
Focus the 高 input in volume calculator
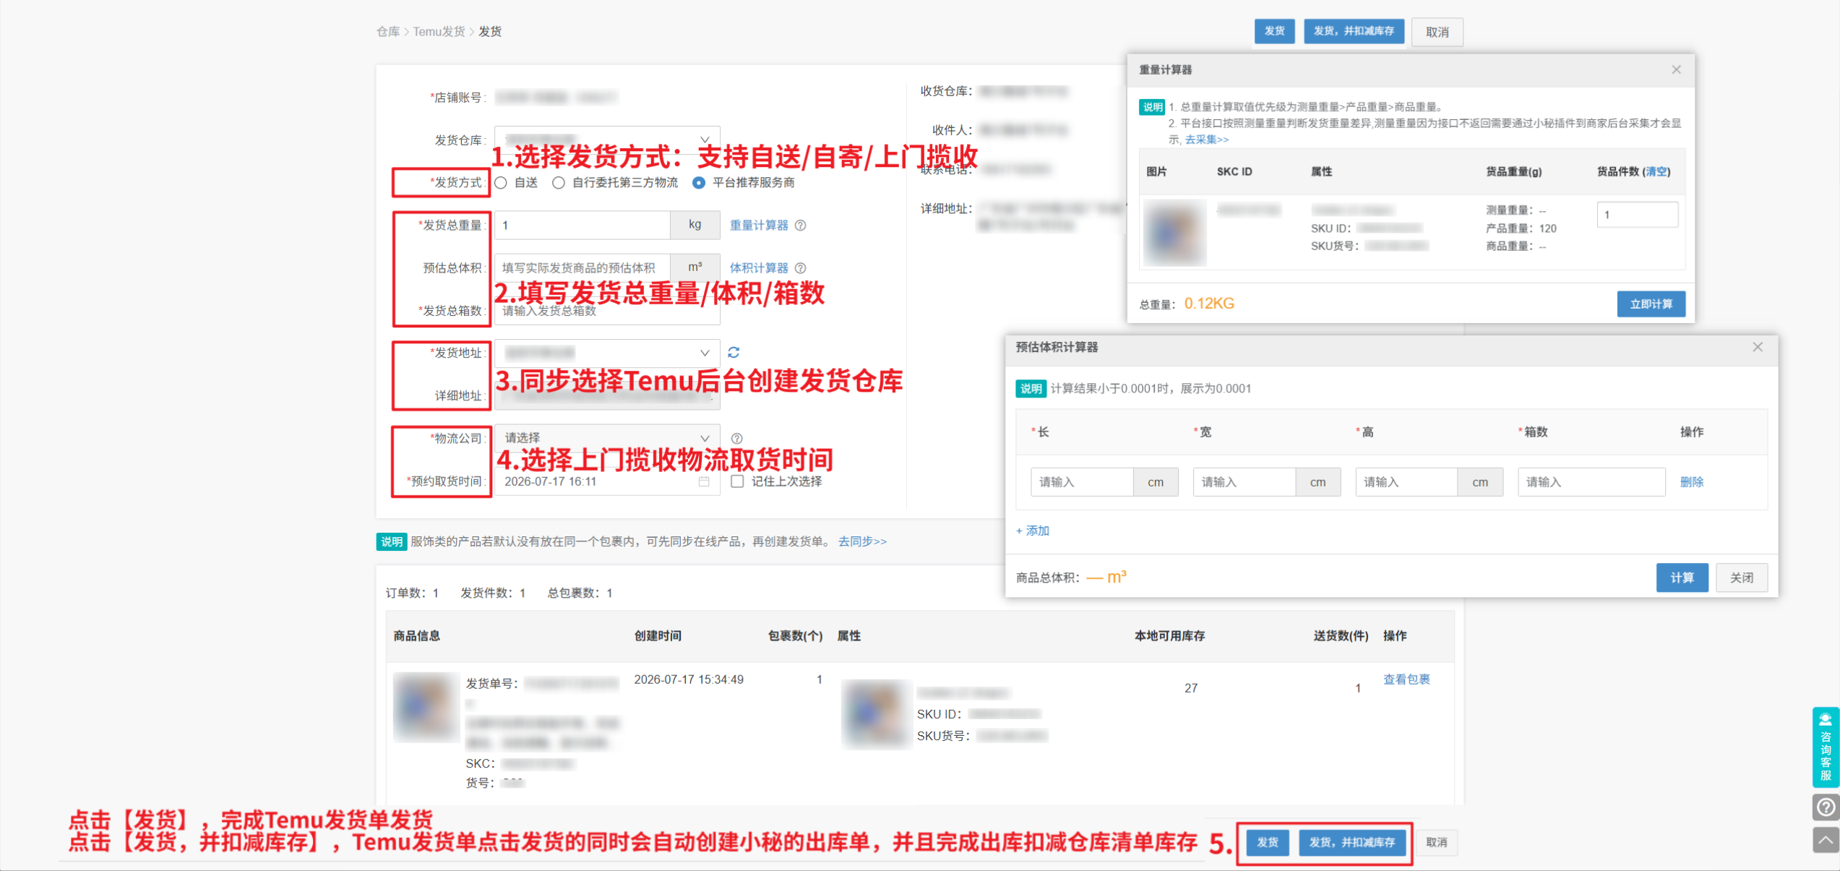[1406, 482]
